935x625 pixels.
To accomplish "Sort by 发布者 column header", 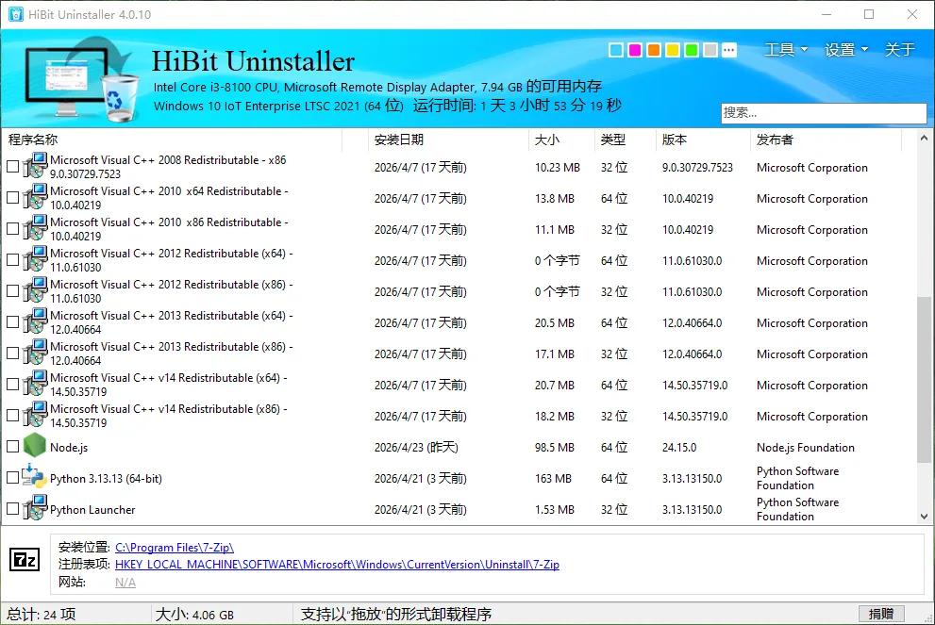I will pyautogui.click(x=826, y=140).
